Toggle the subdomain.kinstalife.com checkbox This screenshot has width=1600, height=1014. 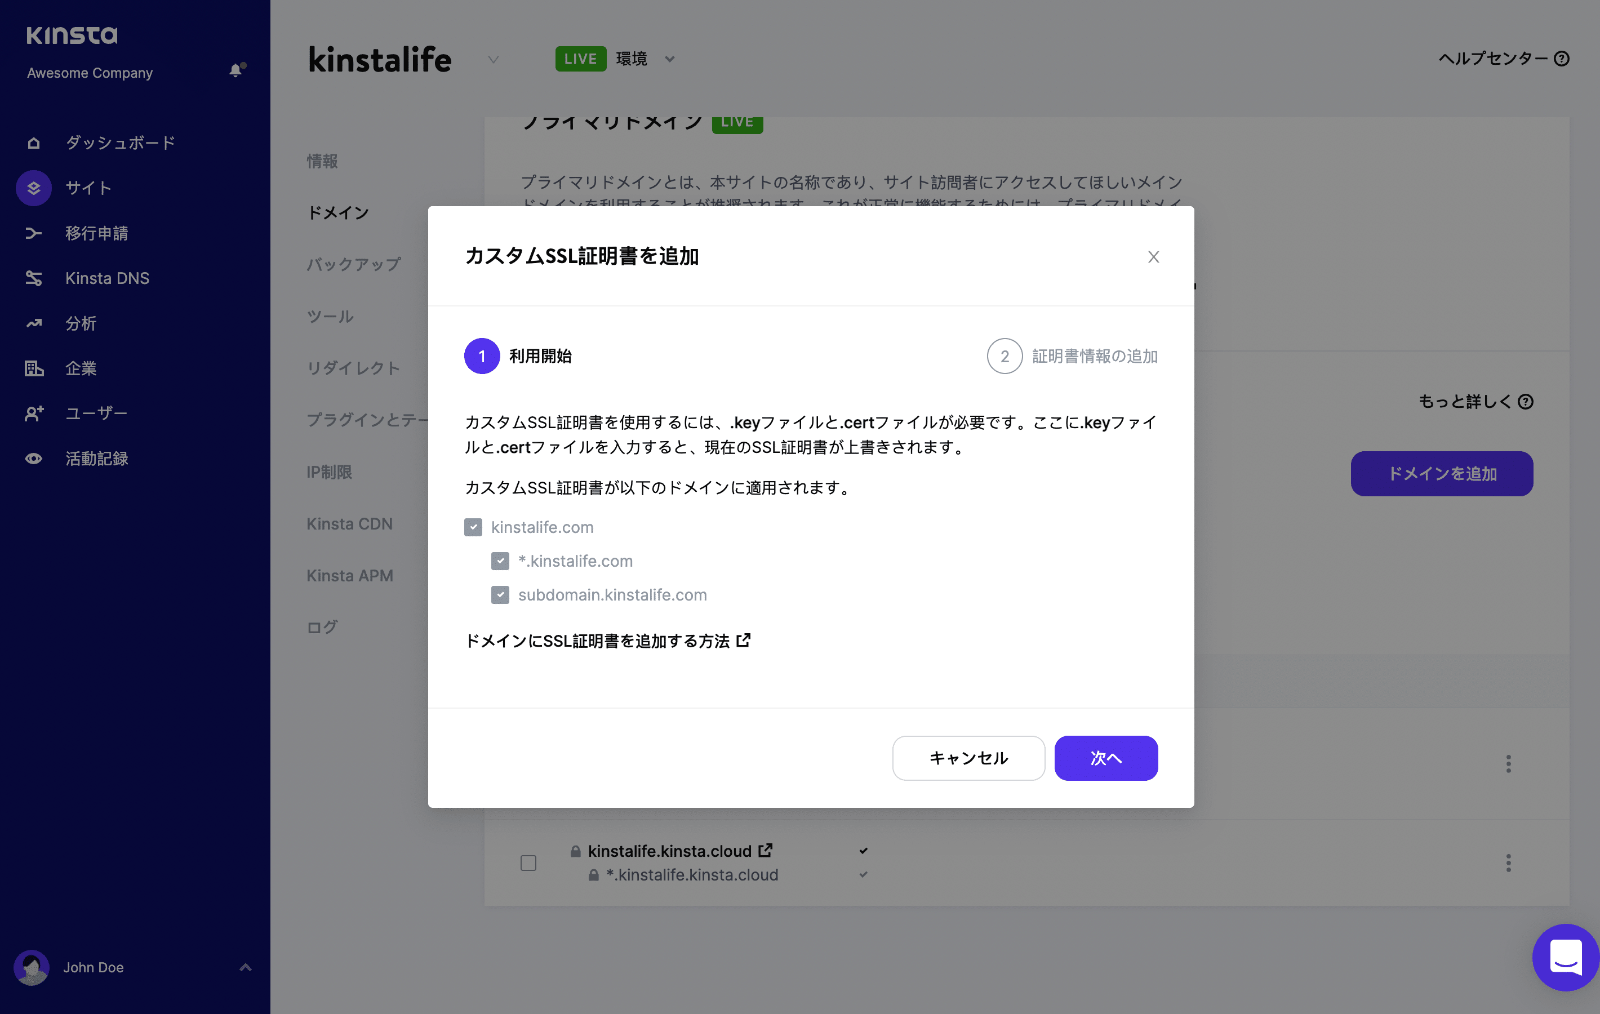500,595
